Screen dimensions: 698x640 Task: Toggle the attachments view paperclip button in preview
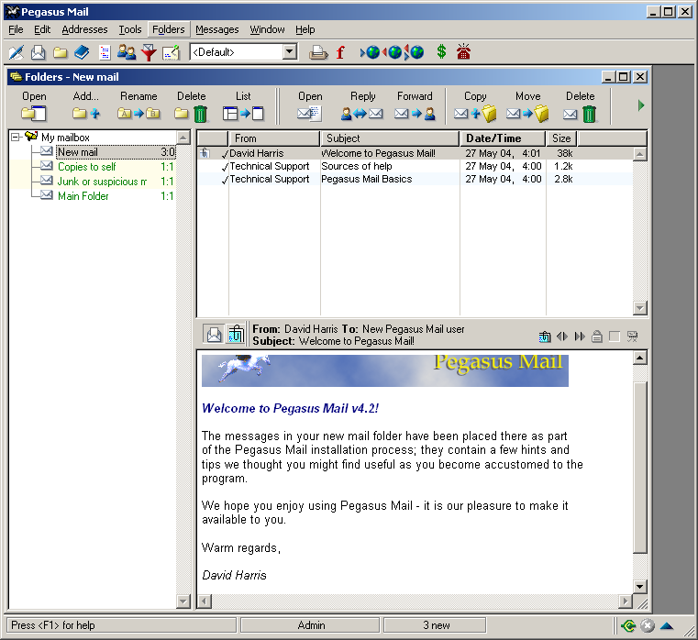click(x=236, y=335)
